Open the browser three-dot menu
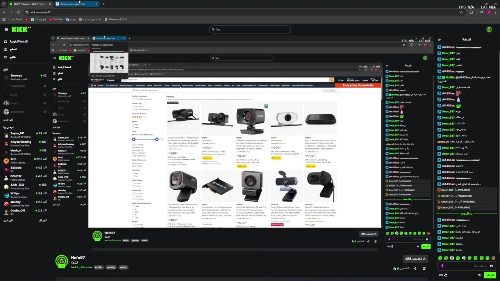This screenshot has height=281, width=500. coord(495,12)
